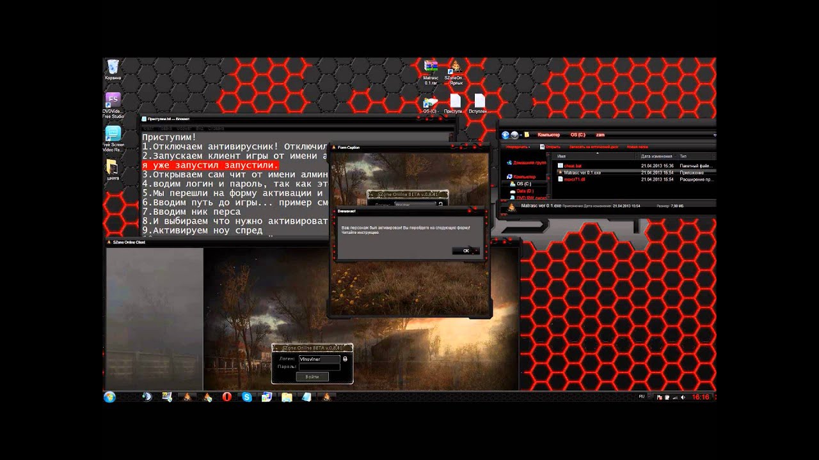Click the empty Пароль password field
This screenshot has width=819, height=460.
319,367
